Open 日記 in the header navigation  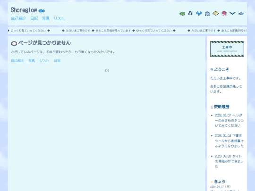34,18
